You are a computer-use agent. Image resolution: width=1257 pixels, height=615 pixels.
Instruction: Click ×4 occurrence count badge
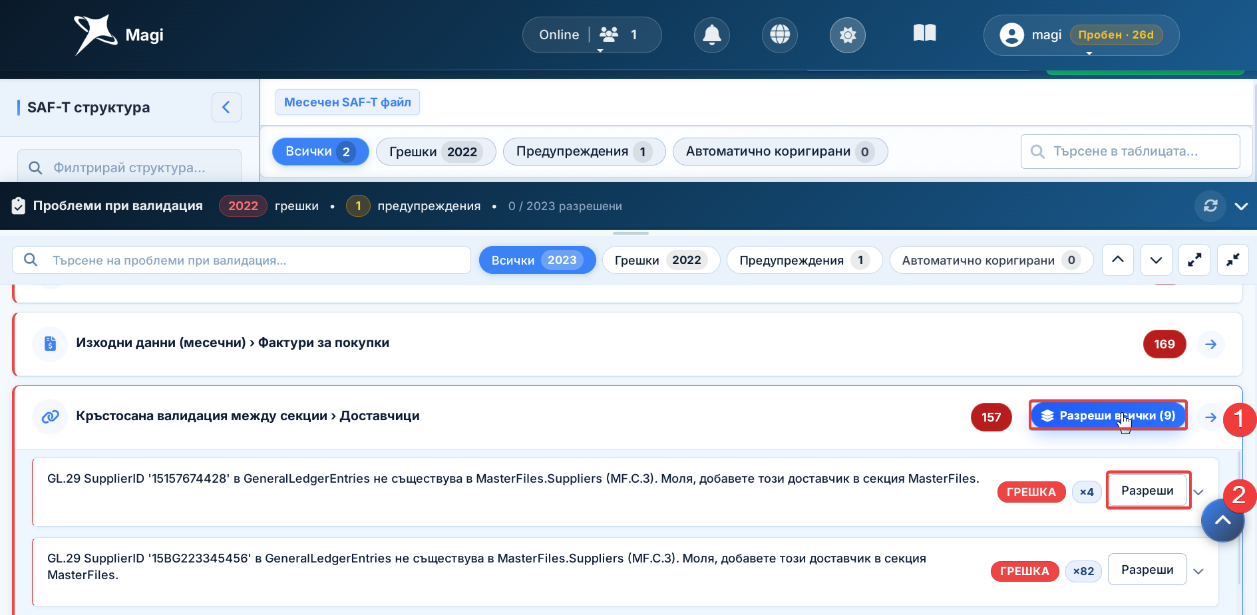tap(1087, 492)
